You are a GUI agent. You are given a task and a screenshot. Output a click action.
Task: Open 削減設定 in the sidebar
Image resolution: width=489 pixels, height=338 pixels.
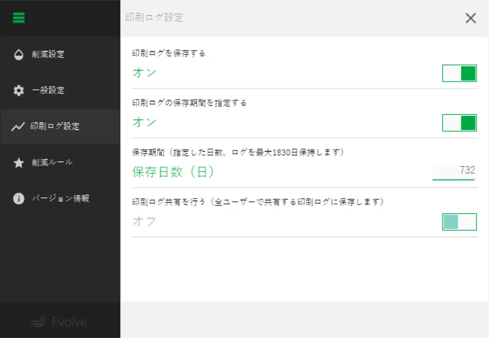60,54
